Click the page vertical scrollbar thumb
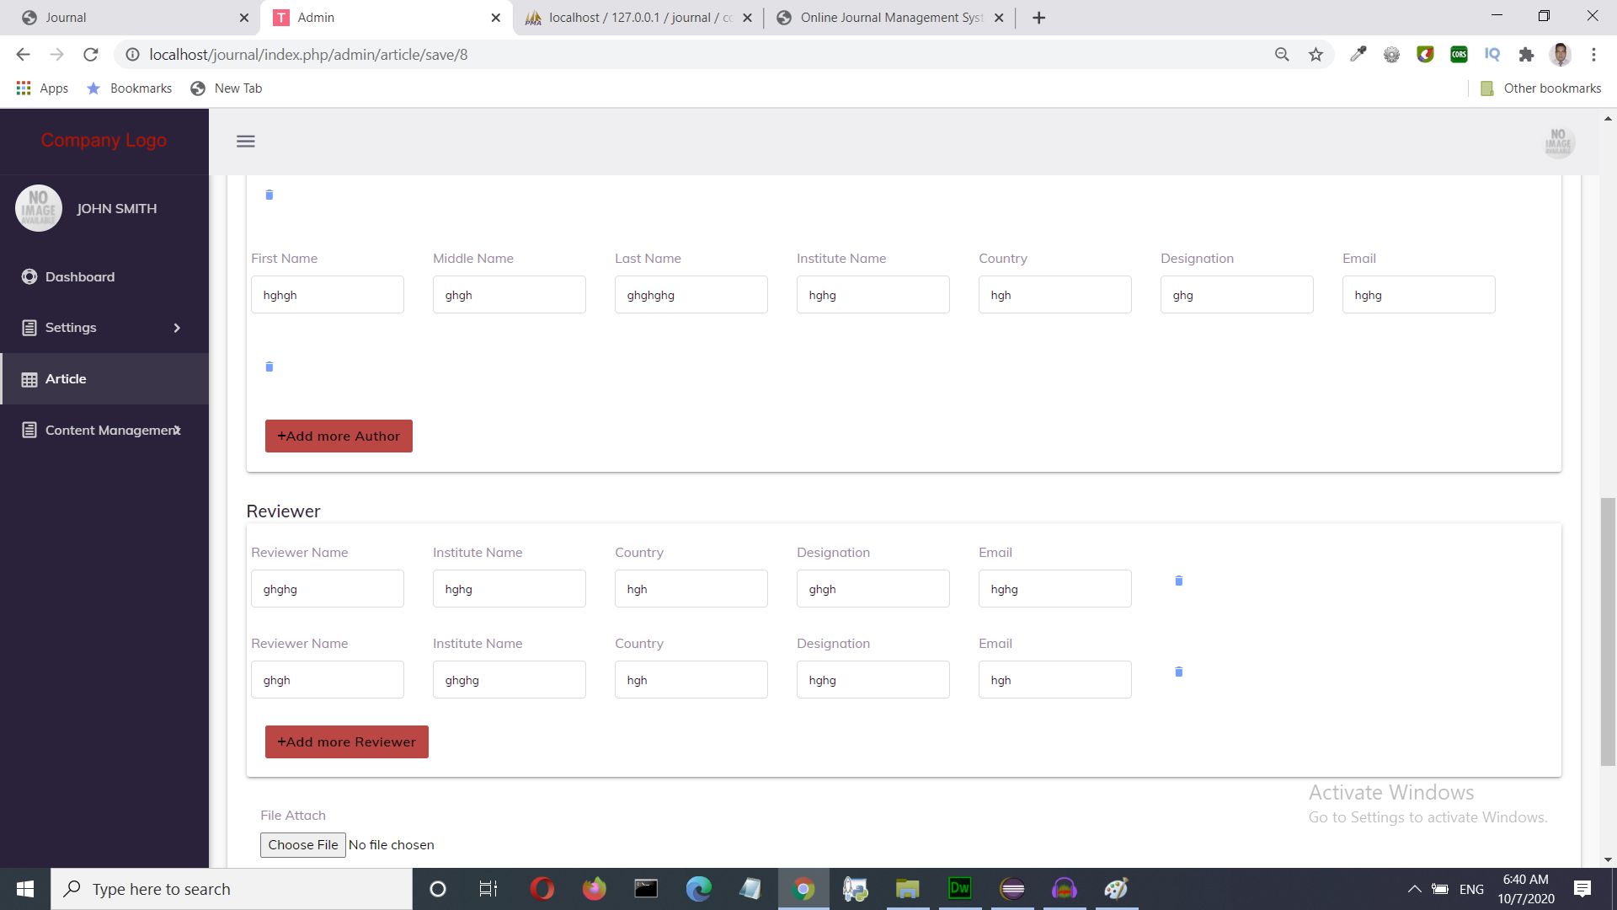1617x910 pixels. [x=1608, y=632]
